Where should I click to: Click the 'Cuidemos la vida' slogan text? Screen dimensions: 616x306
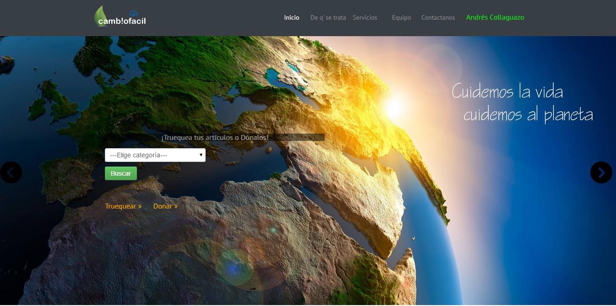(507, 91)
